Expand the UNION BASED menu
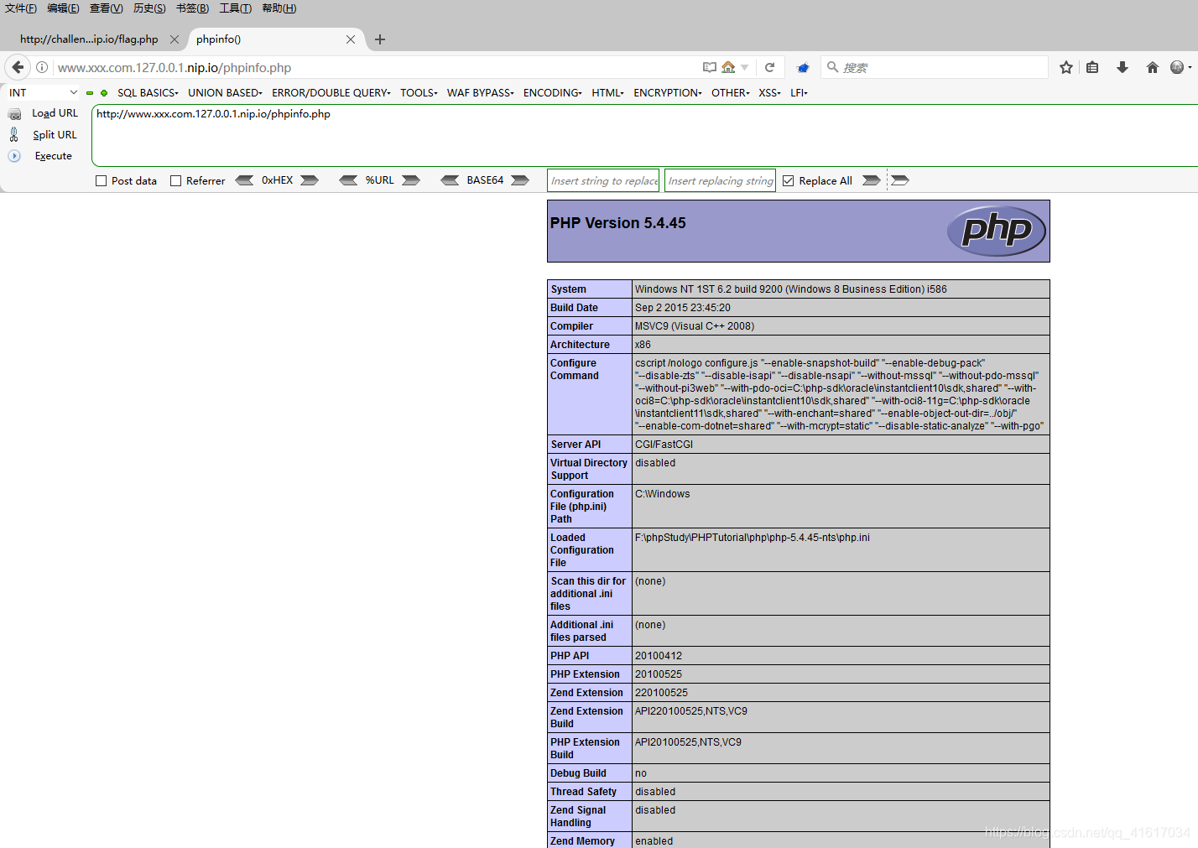The width and height of the screenshot is (1198, 848). (x=225, y=93)
